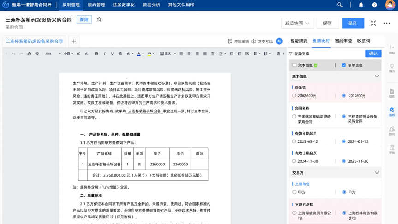The image size is (398, 224).
Task: Decrease font size
Action: (x=87, y=53)
